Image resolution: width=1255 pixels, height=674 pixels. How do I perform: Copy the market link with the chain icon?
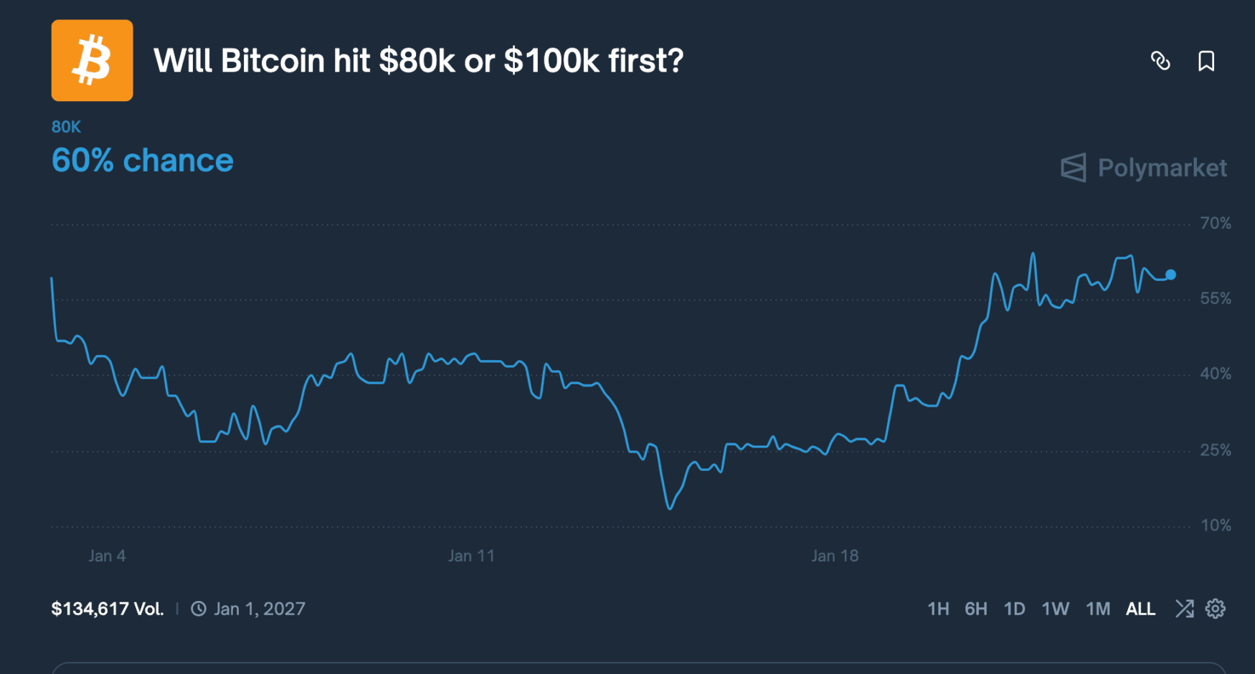tap(1160, 61)
